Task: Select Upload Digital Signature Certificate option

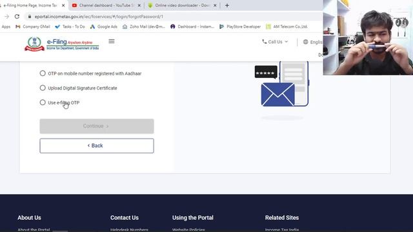Action: point(43,88)
